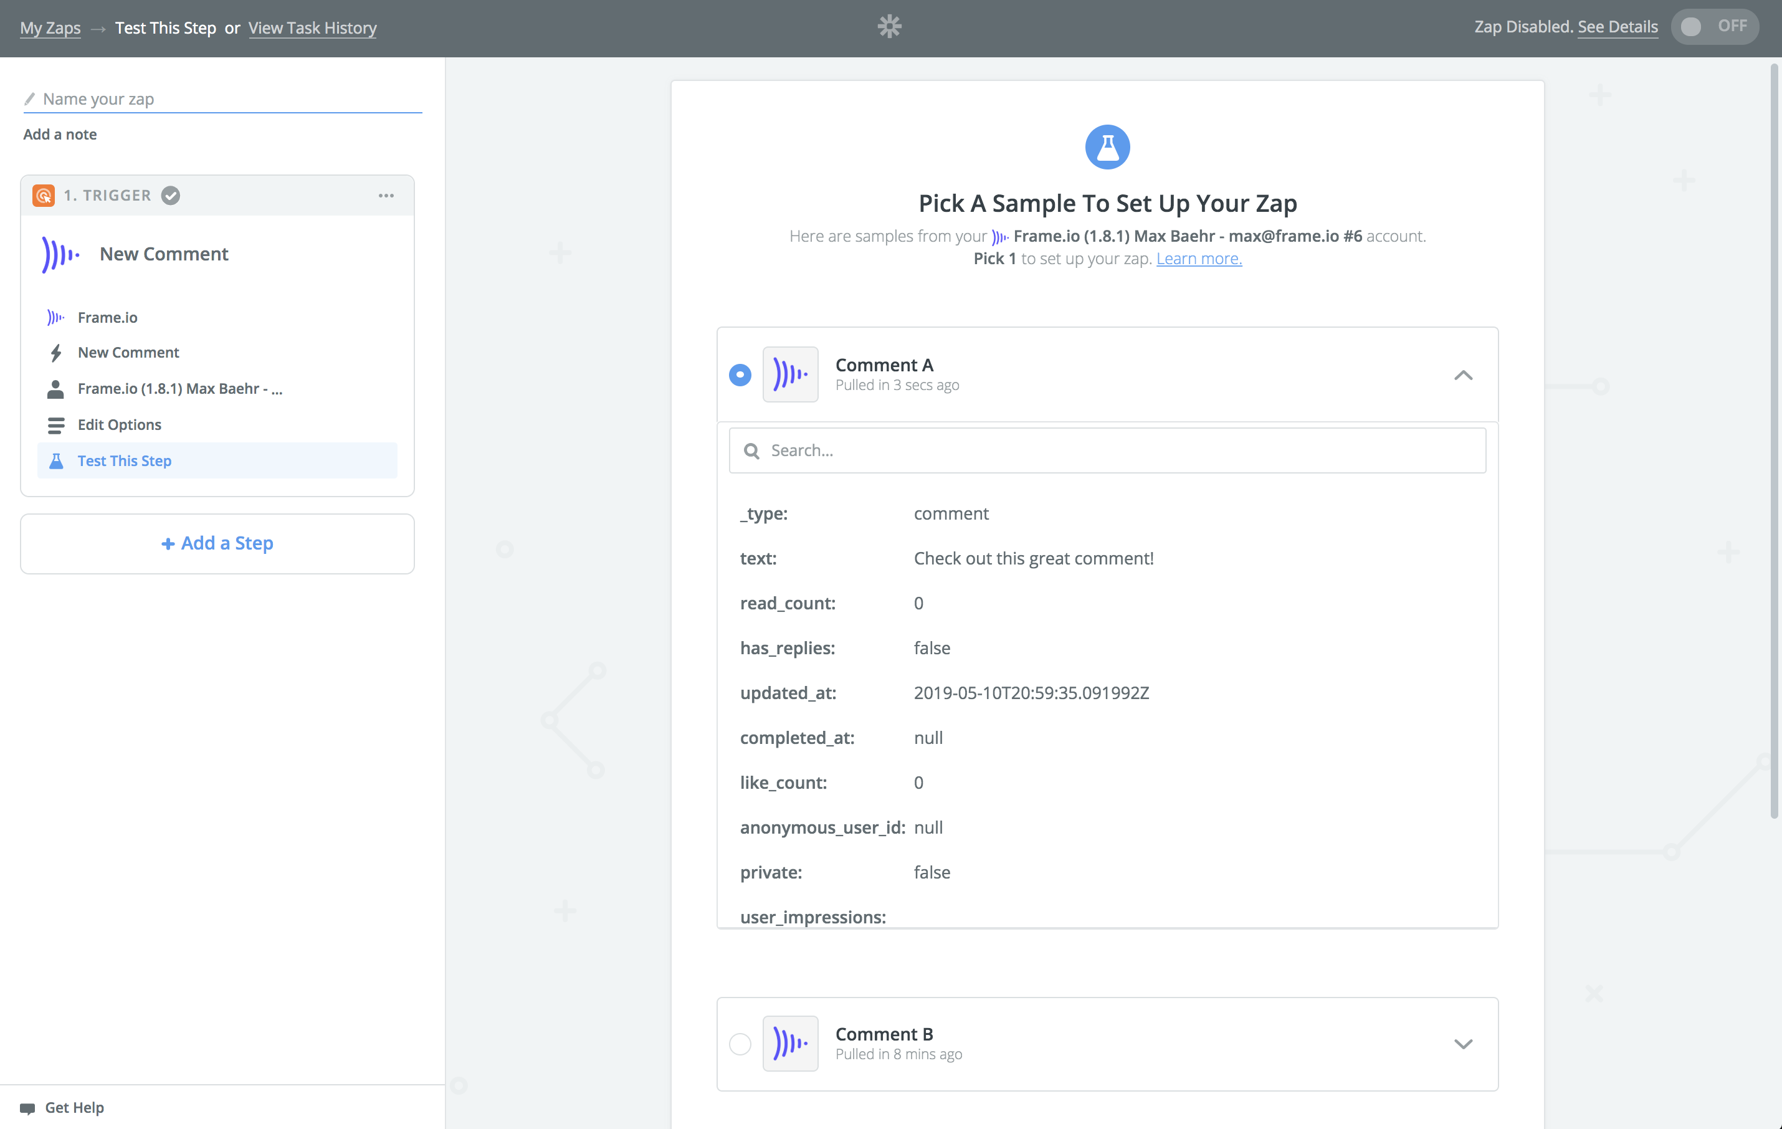Viewport: 1782px width, 1129px height.
Task: Click the Add a Step button
Action: click(x=217, y=543)
